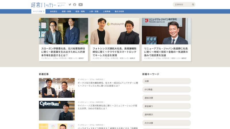The height and width of the screenshot is (129, 230).
Task: Open the 働き方改革 menu item
Action: click(119, 11)
